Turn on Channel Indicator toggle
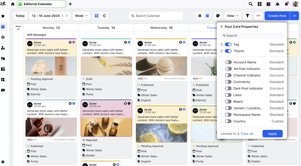This screenshot has height=166, width=301. (228, 75)
